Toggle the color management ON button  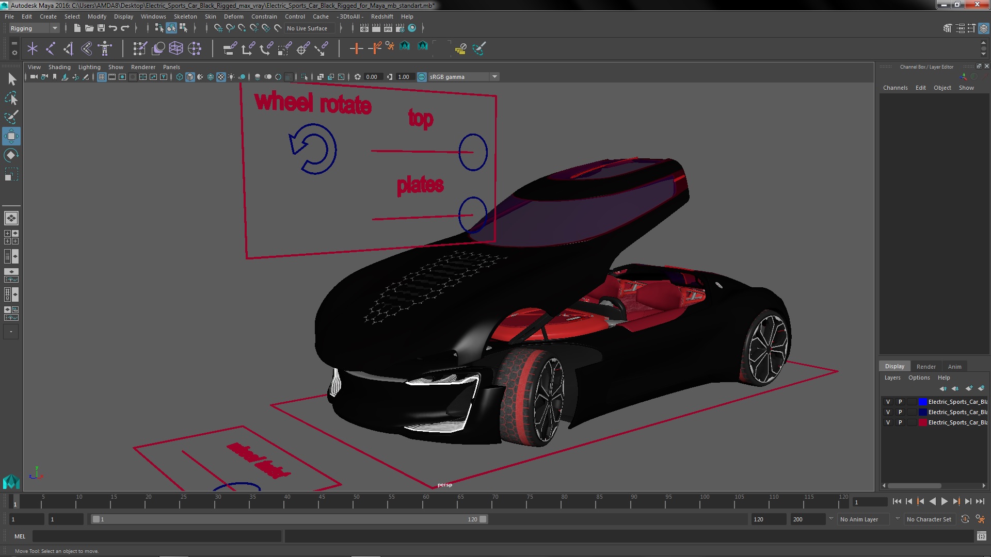point(422,77)
